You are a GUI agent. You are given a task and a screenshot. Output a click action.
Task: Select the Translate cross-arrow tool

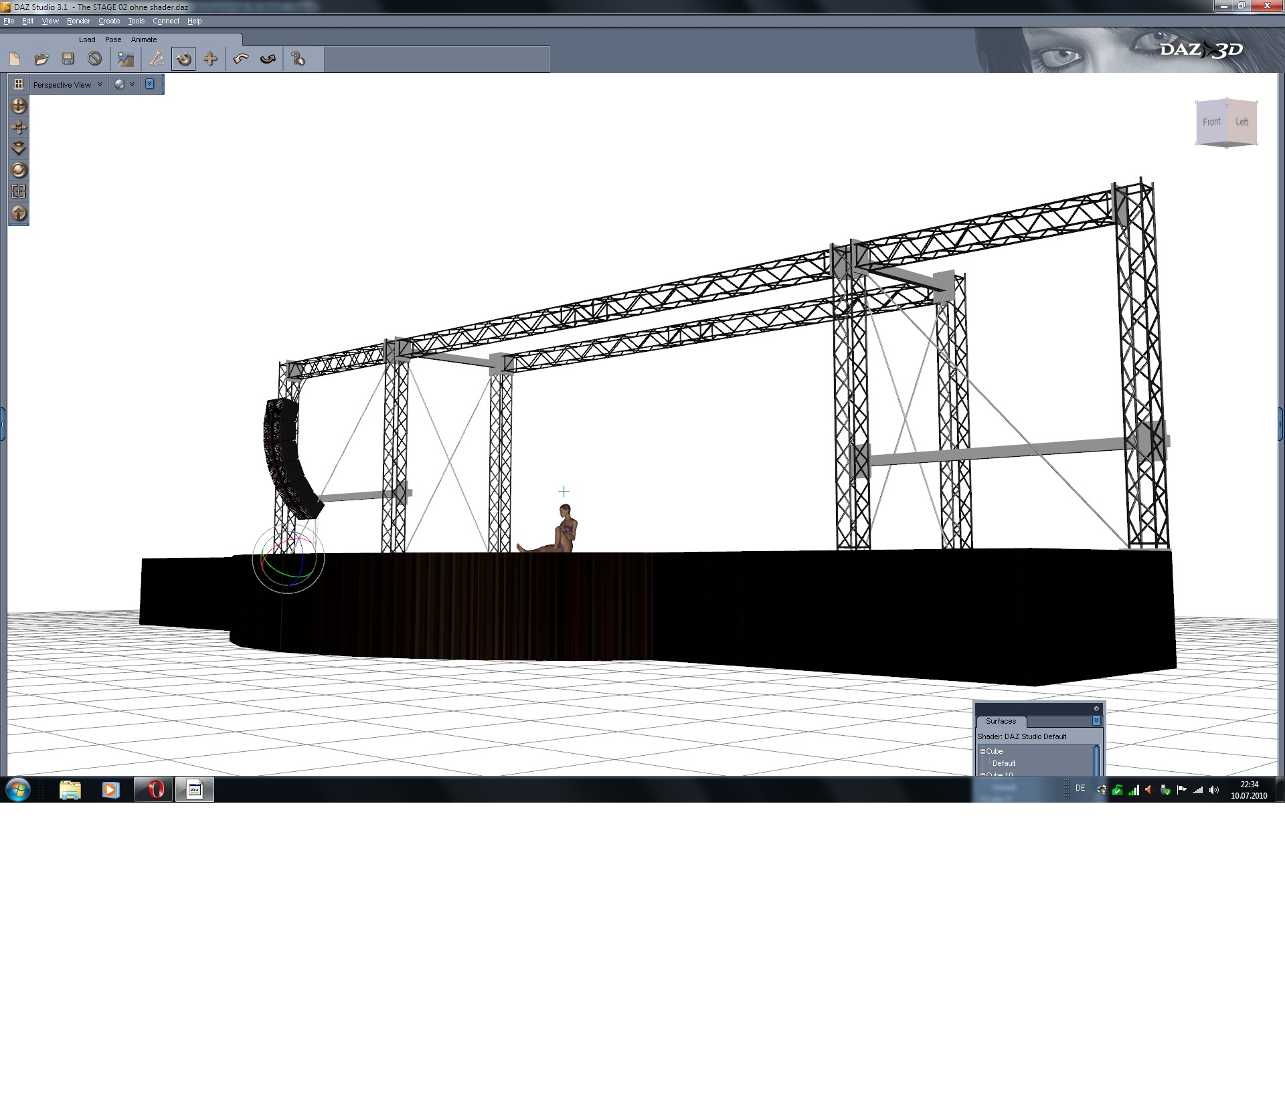[210, 59]
